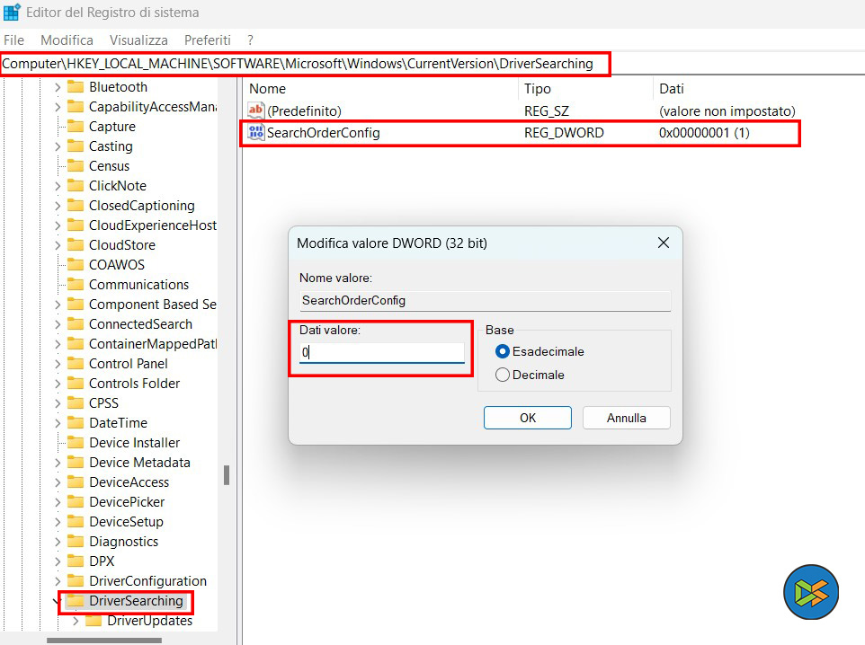Screen dimensions: 865x645
Task: Click the Control Panel folder icon
Action: tap(76, 363)
